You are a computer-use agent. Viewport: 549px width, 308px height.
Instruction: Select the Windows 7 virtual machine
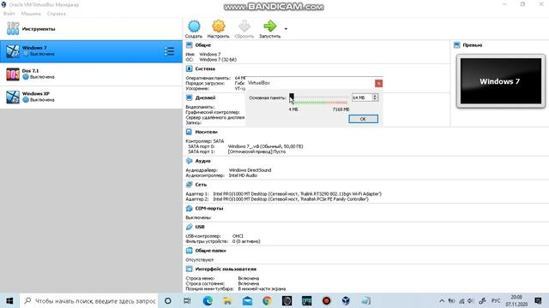[91, 51]
